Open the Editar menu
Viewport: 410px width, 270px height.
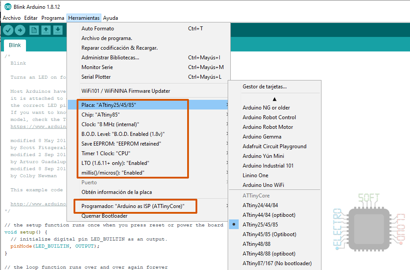31,18
